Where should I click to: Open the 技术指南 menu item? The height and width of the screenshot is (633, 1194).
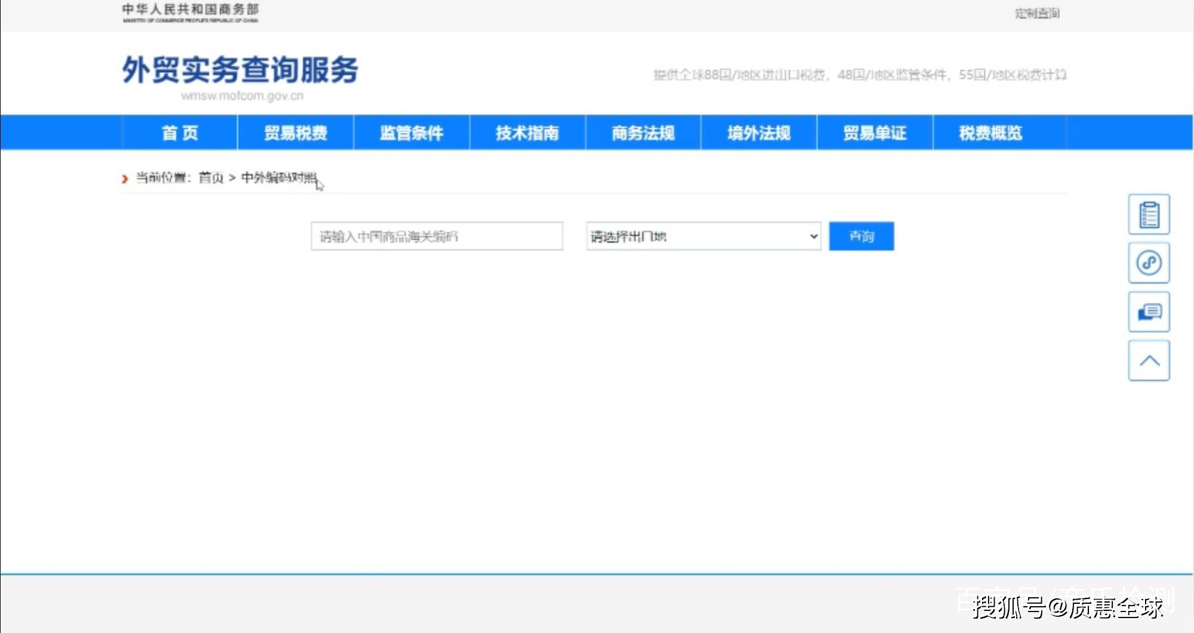(x=527, y=133)
